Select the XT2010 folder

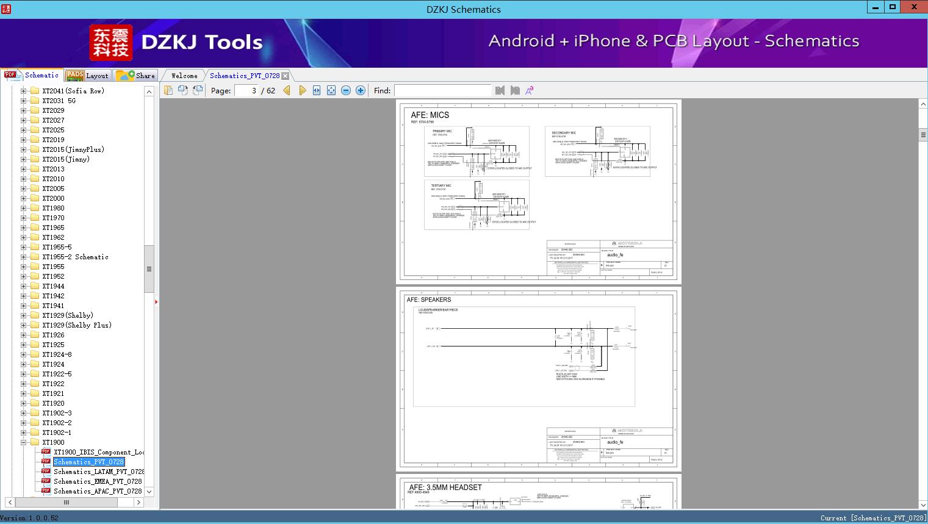coord(53,179)
